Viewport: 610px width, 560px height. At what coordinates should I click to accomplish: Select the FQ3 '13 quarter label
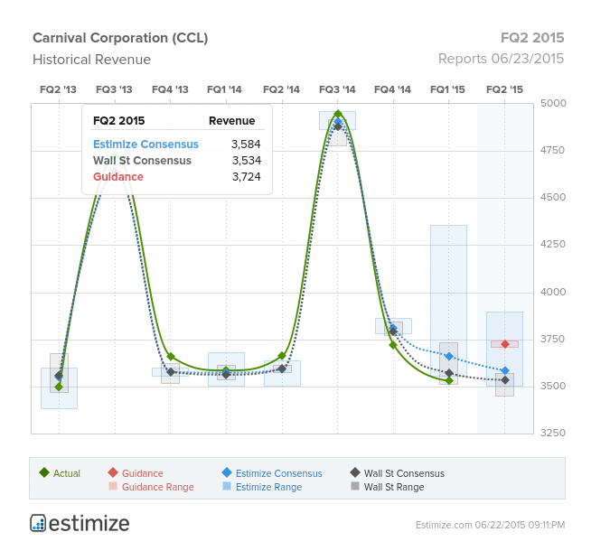(x=114, y=89)
